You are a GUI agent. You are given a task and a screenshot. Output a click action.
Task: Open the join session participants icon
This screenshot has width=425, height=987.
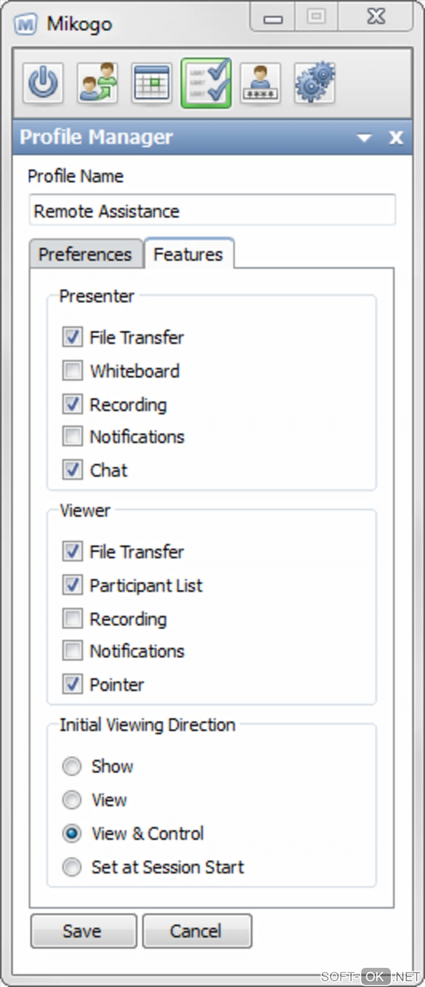(97, 83)
